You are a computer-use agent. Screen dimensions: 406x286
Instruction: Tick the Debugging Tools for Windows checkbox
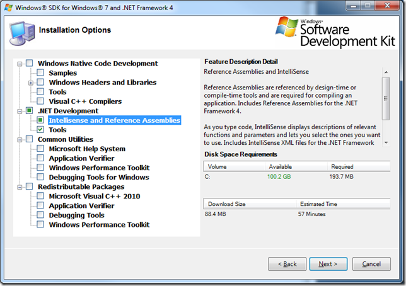pyautogui.click(x=40, y=177)
